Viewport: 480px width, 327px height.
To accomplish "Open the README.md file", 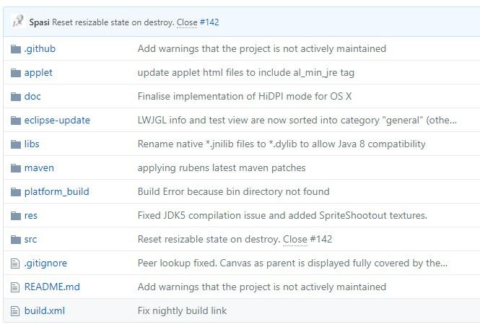I will click(x=52, y=287).
